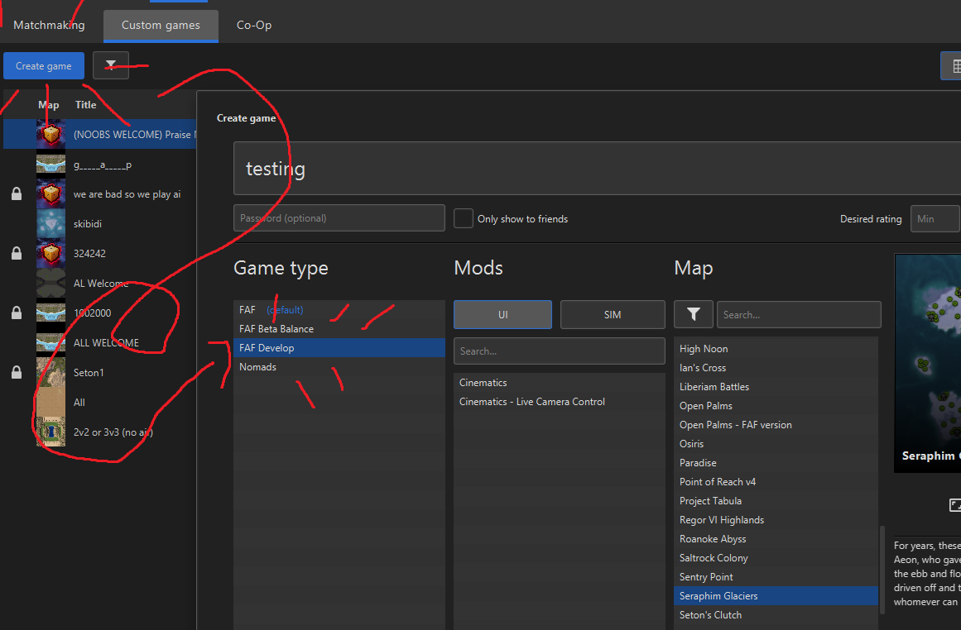Switch to the Matchmaking tab
The image size is (961, 630).
[49, 25]
